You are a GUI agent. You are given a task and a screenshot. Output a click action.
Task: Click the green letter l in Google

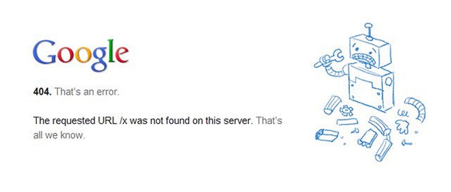[111, 51]
